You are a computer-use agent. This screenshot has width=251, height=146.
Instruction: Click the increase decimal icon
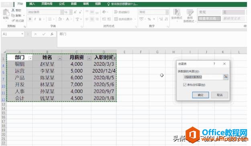161,19
